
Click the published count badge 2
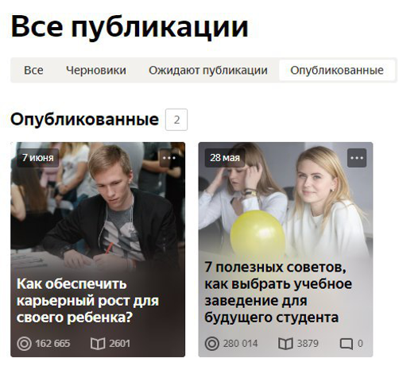pyautogui.click(x=176, y=120)
